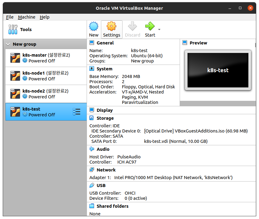259x219 pixels.
Task: Open the Audio settings heading link
Action: [103, 149]
